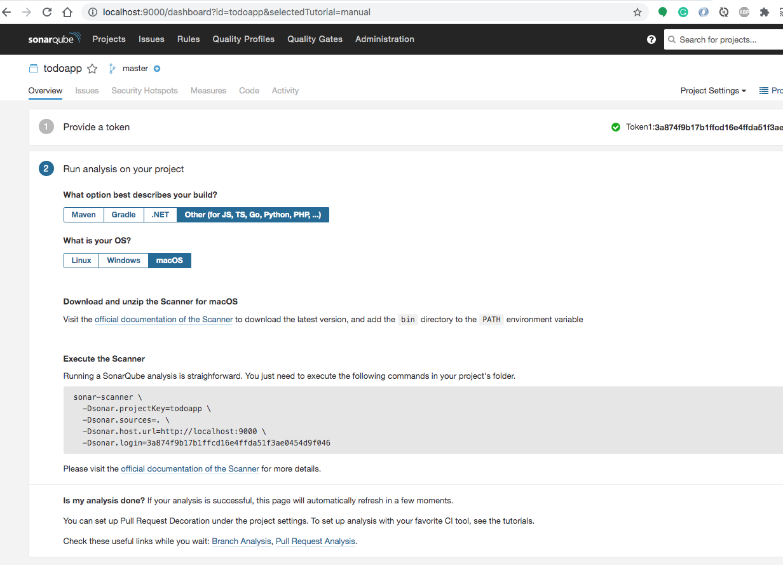This screenshot has height=565, width=783.
Task: Click the green checkmark next to Token1
Action: [615, 126]
